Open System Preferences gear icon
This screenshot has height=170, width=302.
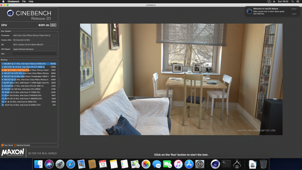point(200,164)
